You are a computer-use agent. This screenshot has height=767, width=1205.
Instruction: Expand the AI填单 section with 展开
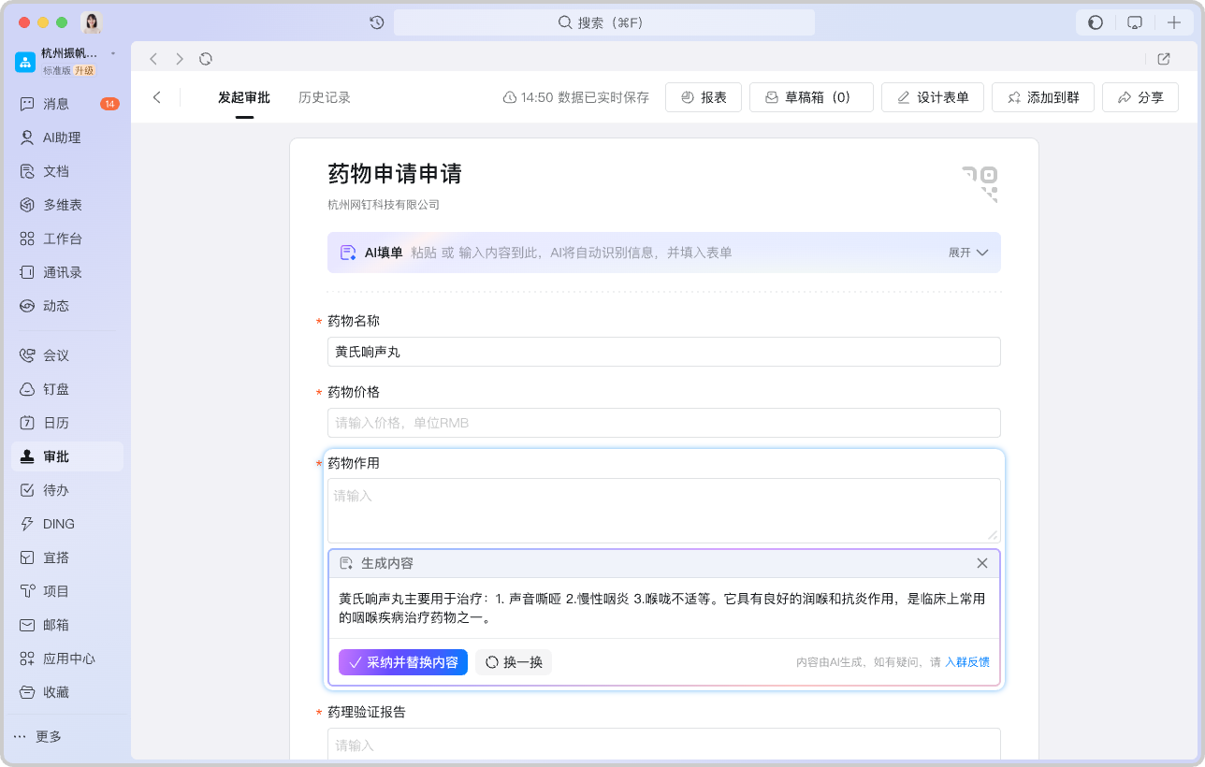968,253
